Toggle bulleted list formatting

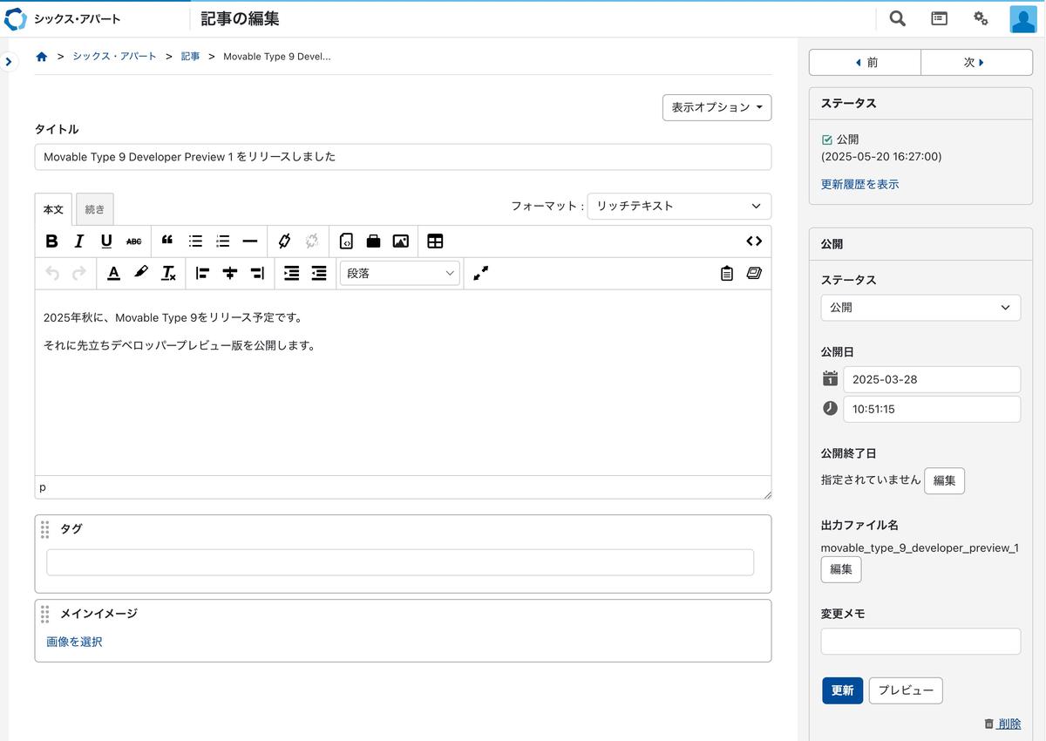(195, 241)
